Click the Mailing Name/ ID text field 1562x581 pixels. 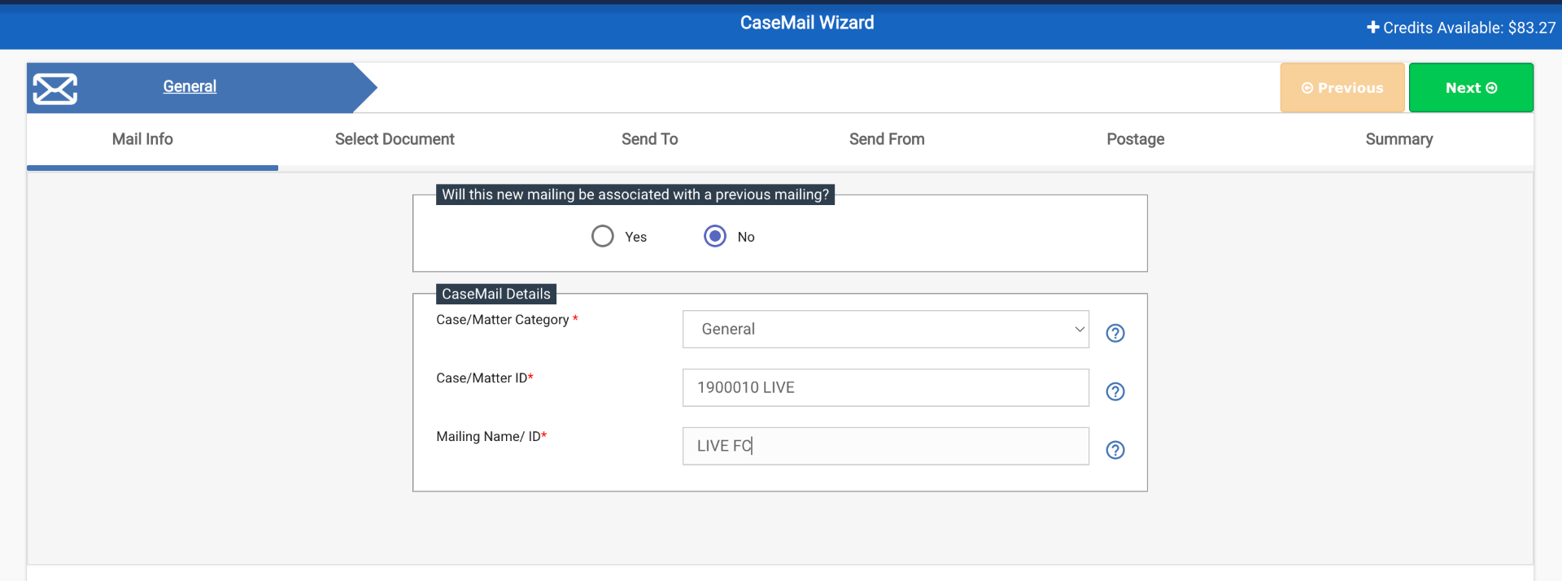(885, 446)
